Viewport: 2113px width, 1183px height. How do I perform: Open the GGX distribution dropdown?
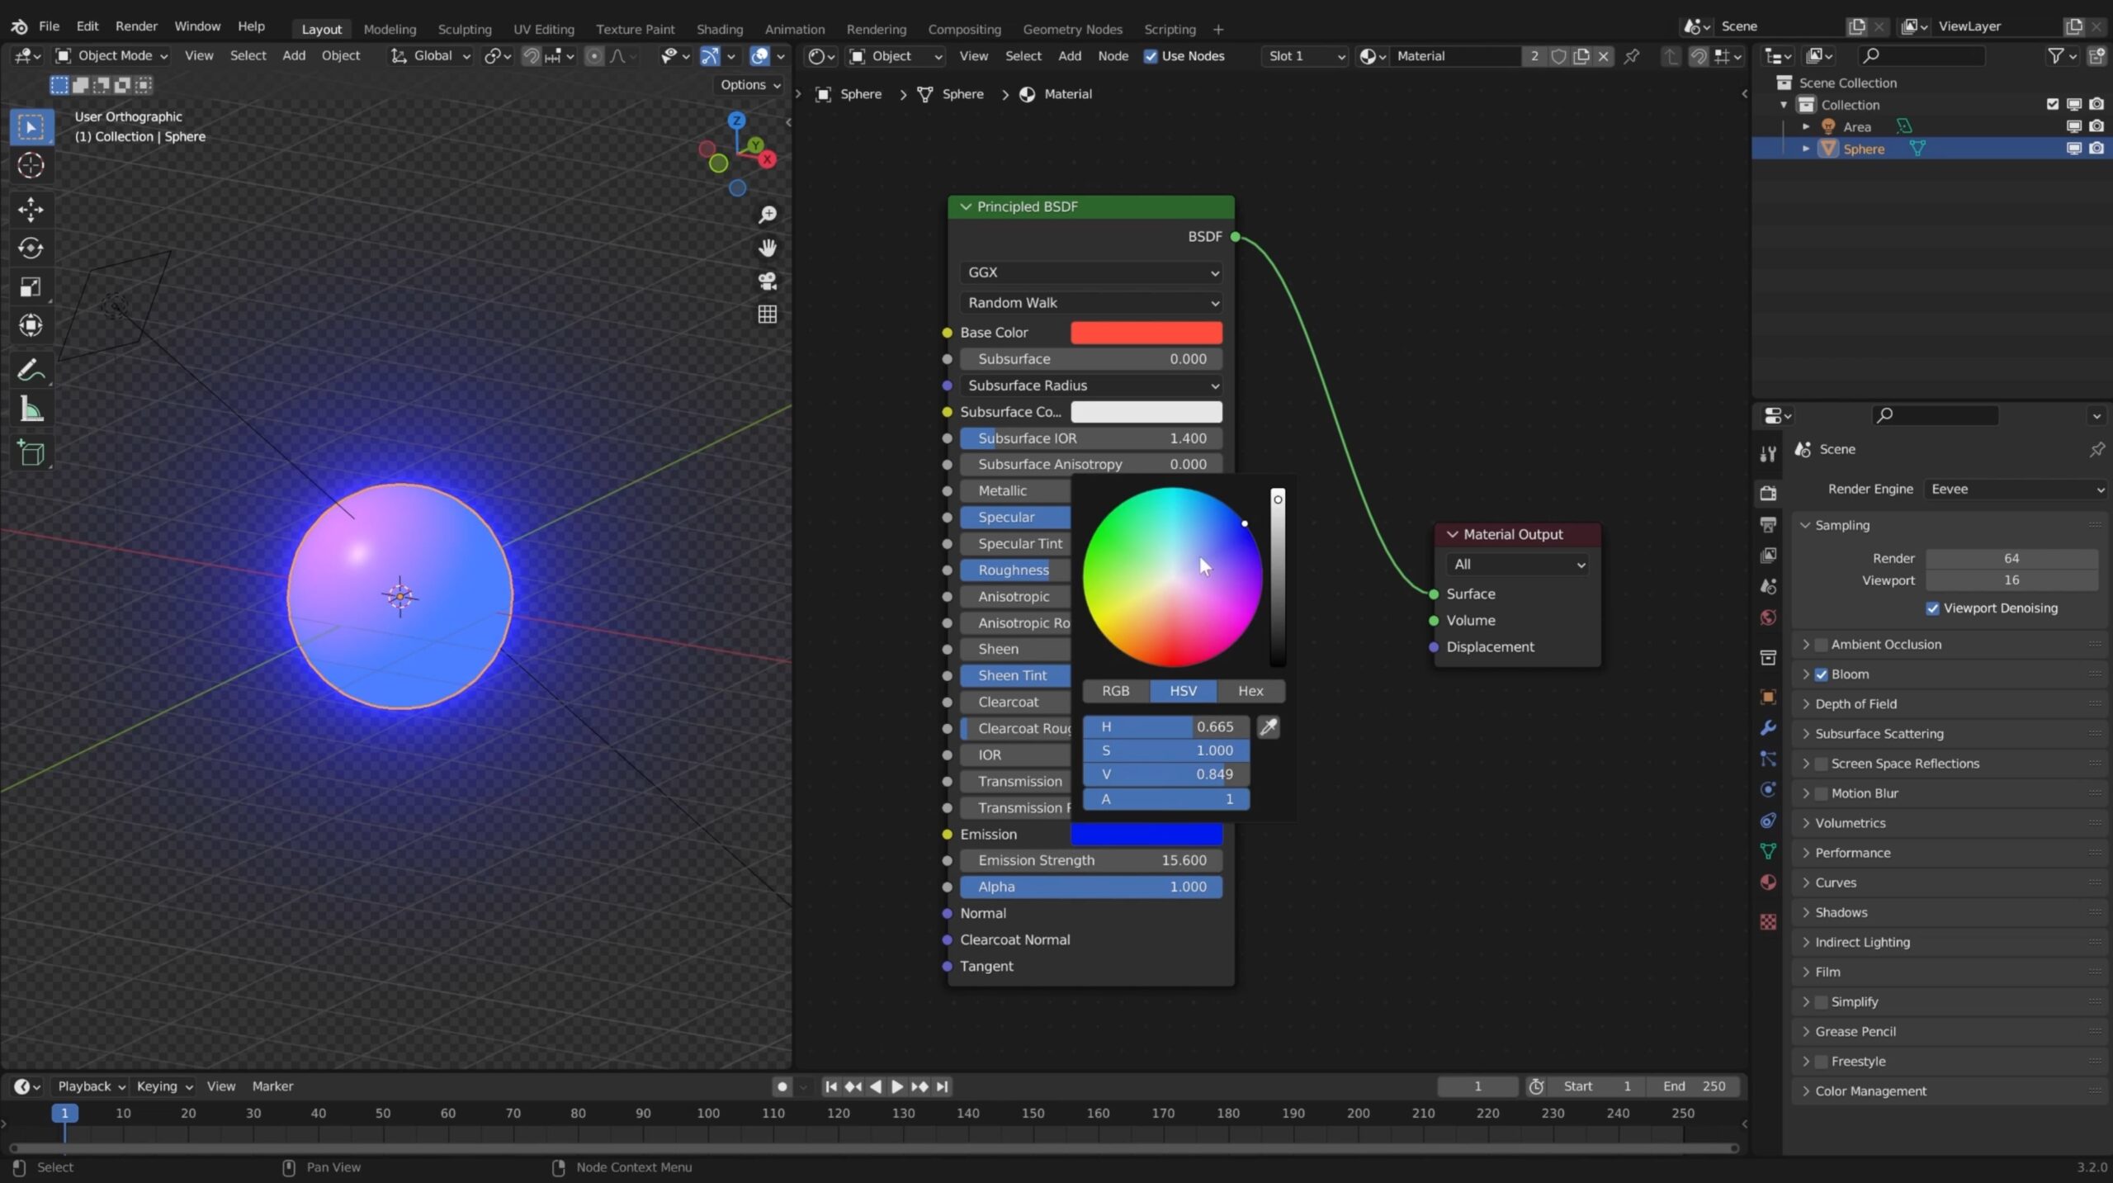[x=1090, y=272]
